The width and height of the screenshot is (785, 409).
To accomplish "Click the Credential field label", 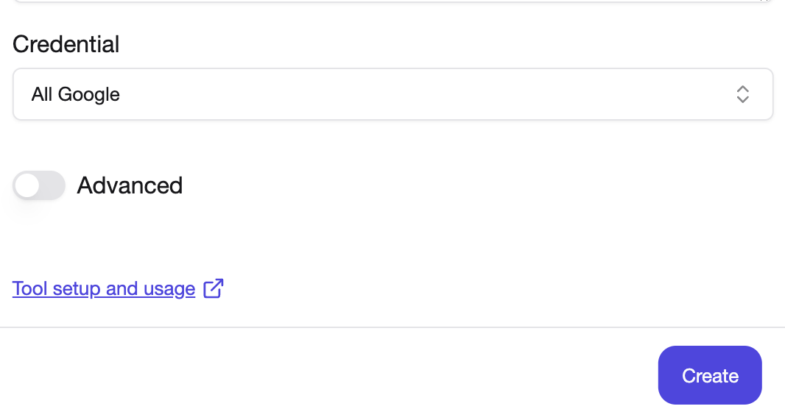I will click(x=66, y=44).
